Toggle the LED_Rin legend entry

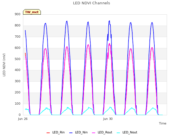click(55, 133)
